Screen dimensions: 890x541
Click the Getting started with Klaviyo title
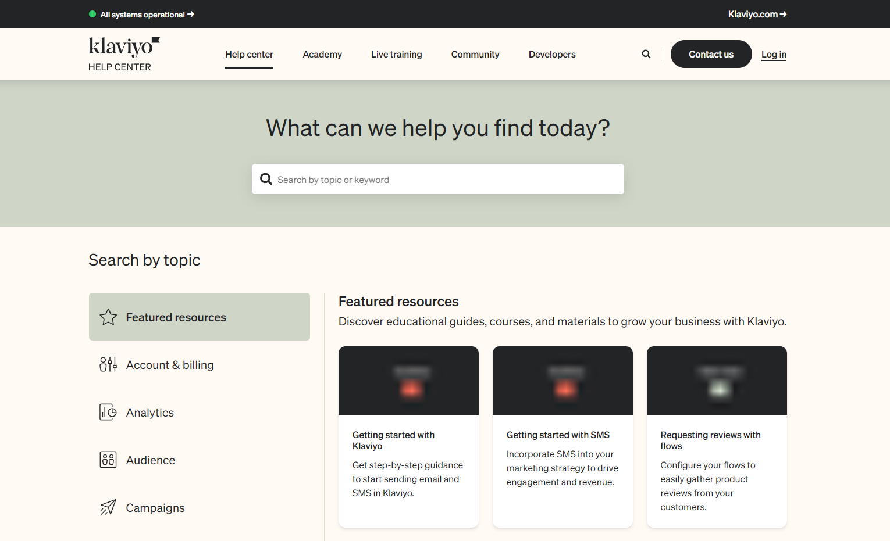pyautogui.click(x=393, y=440)
